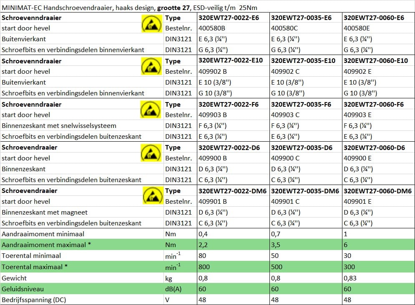The height and width of the screenshot is (305, 415).
Task: Click the weight value 0,83
Action: pos(350,278)
